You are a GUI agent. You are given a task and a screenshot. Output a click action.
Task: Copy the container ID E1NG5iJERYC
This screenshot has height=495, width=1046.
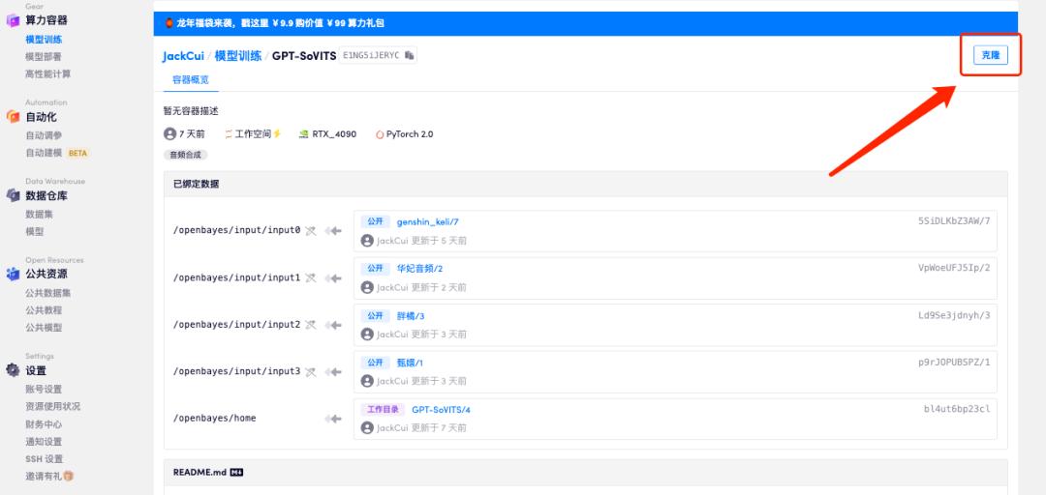coord(409,55)
